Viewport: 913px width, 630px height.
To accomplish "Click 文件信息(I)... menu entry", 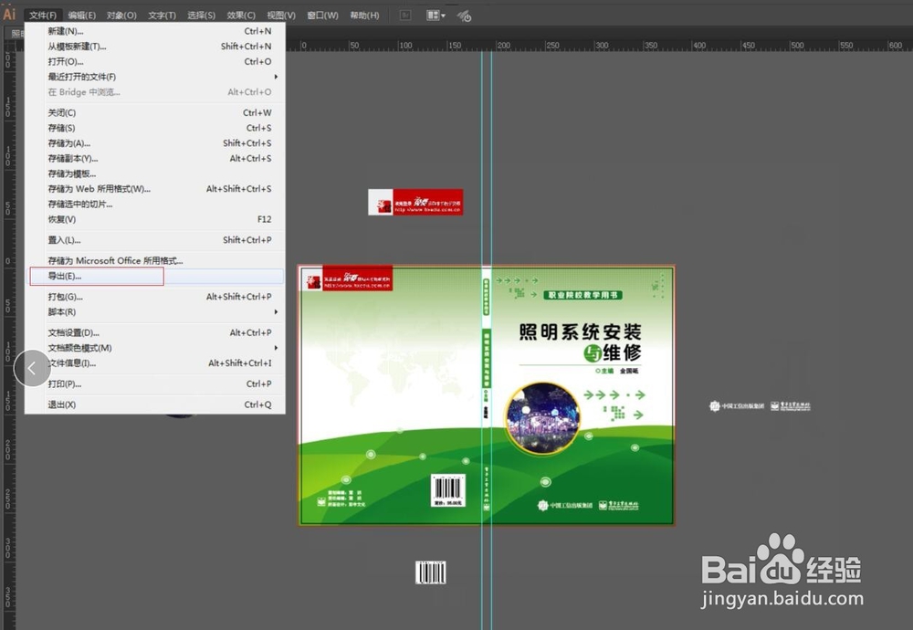I will click(x=155, y=362).
